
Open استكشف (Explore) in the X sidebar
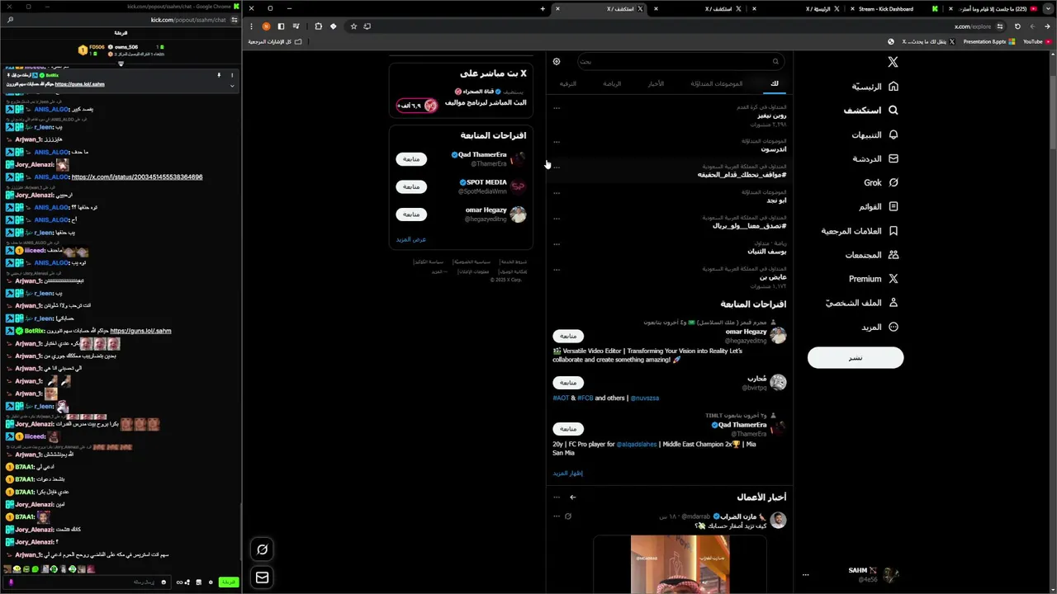871,110
